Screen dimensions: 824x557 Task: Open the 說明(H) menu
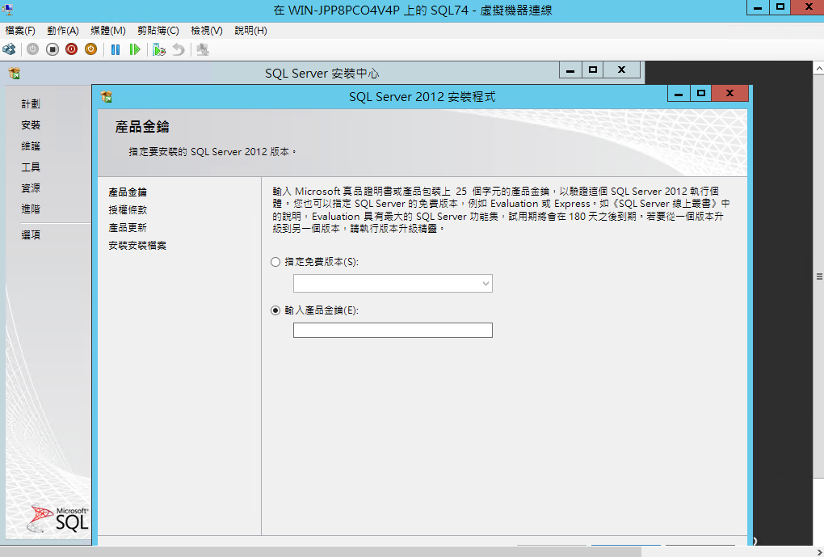coord(250,31)
